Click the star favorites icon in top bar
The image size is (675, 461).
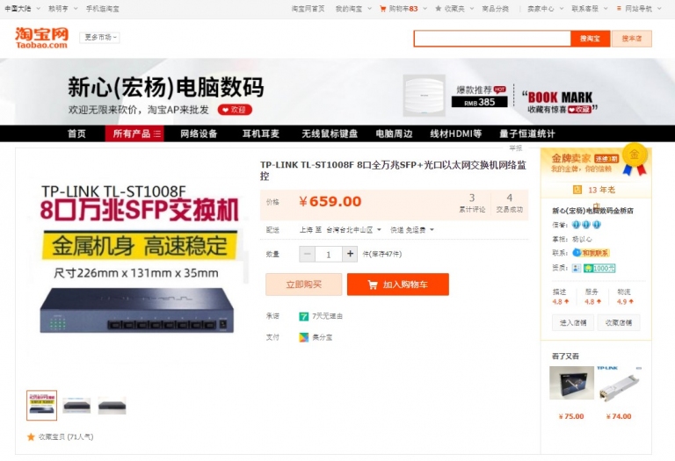click(x=439, y=9)
